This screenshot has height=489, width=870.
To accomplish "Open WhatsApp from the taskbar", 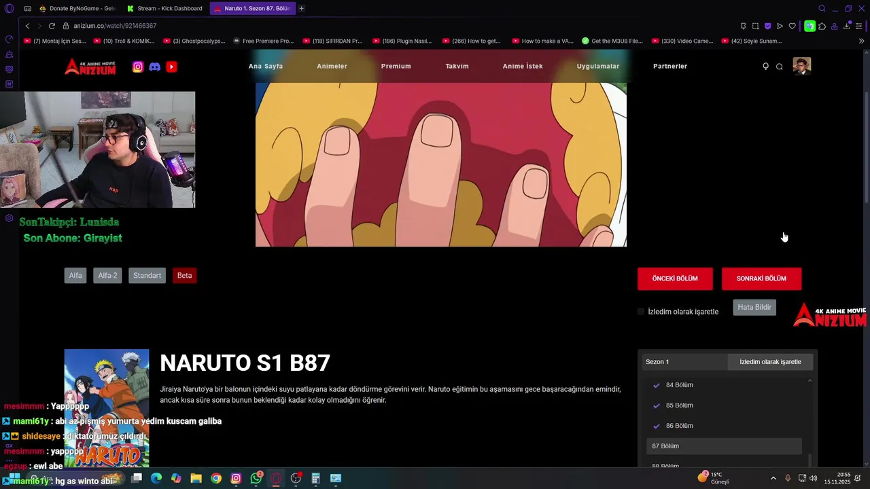I will coord(256,478).
